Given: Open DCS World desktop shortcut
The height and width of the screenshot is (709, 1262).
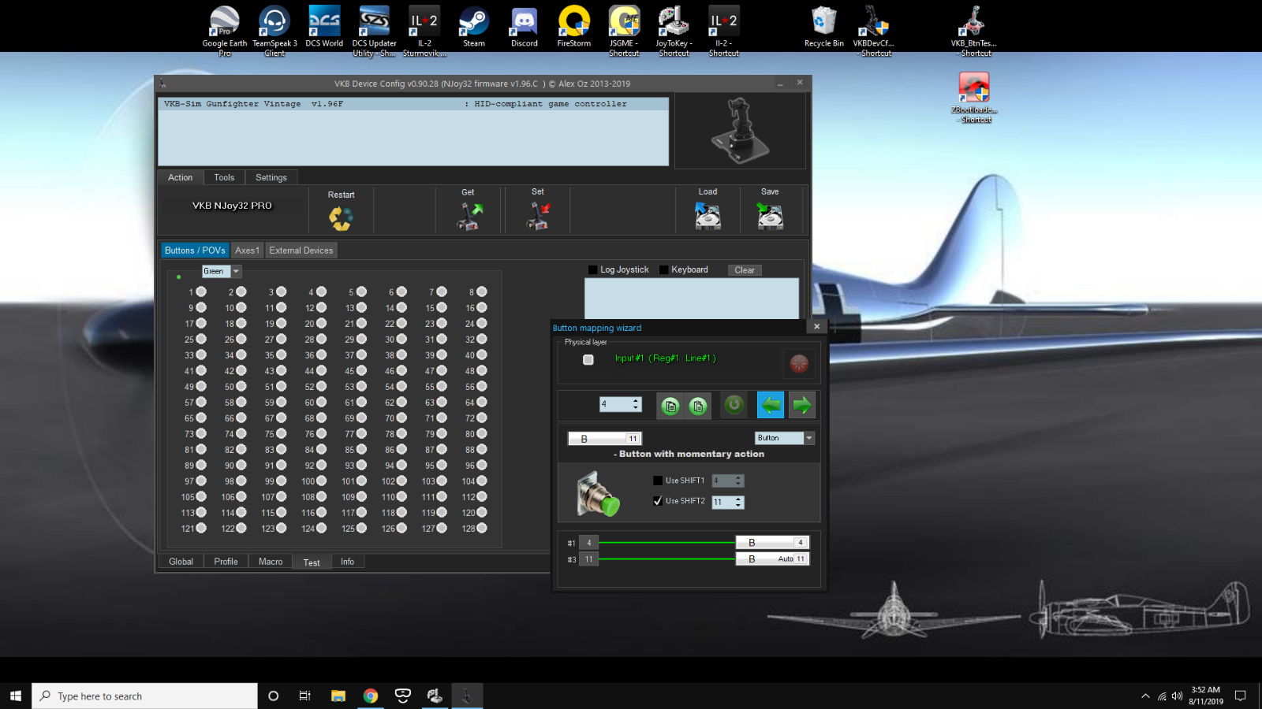Looking at the screenshot, I should click(x=324, y=27).
